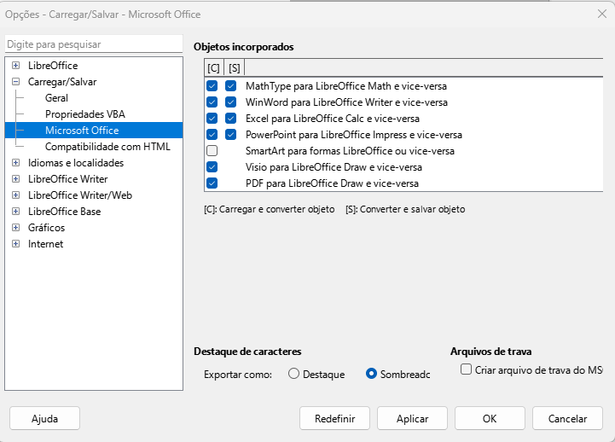Toggle [S] checkbox for WinWord row
Screen dimensions: 615x442
230,102
